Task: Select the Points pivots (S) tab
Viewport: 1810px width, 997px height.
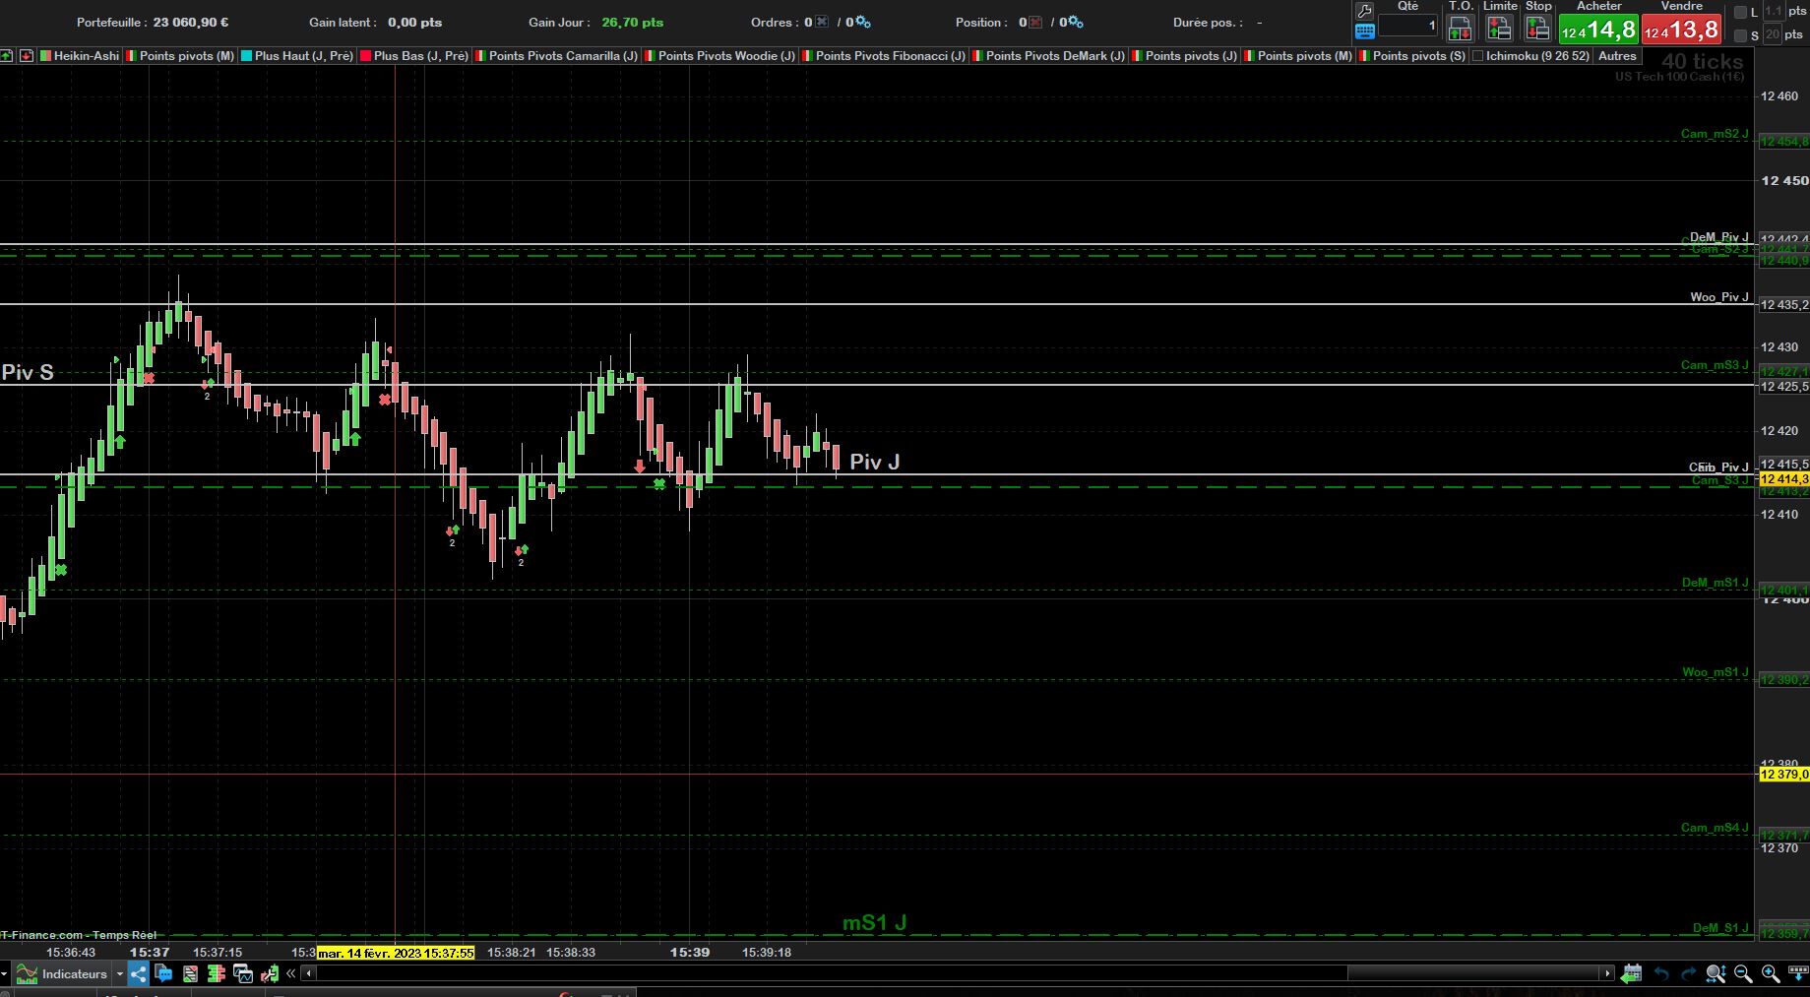Action: [1413, 56]
